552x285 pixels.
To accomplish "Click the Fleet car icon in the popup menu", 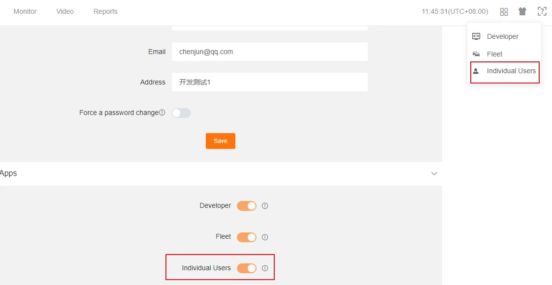I will 476,54.
